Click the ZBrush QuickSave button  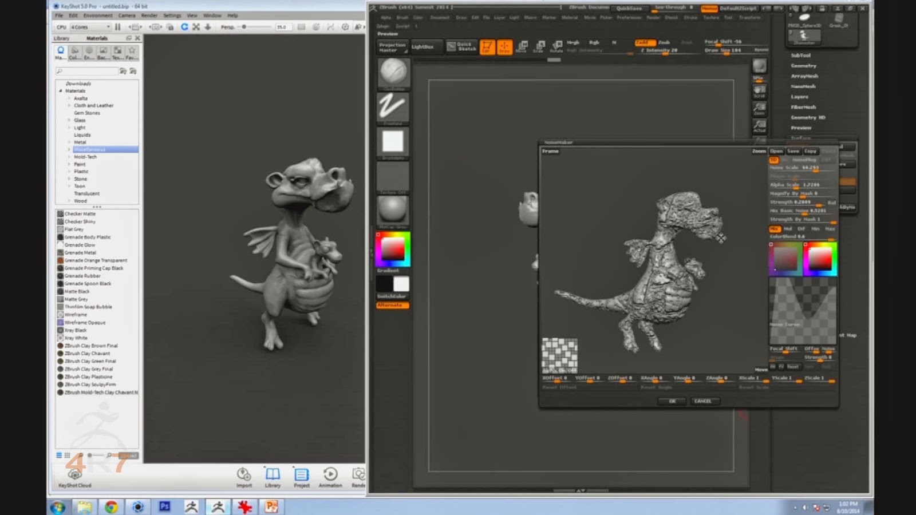[629, 9]
